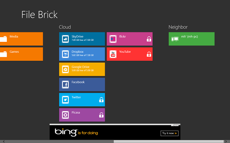Image resolution: width=230 pixels, height=143 pixels.
Task: Open the Media folder tile
Action: (22, 39)
